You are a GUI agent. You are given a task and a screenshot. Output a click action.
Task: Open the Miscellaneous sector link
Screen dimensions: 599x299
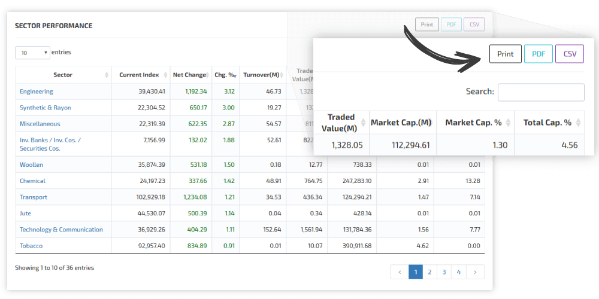click(x=40, y=124)
